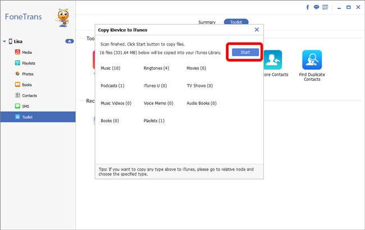The height and width of the screenshot is (230, 365).
Task: Click the Playlists (1) entry in dialog
Action: tap(154, 121)
